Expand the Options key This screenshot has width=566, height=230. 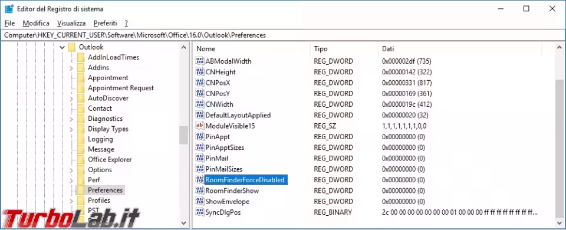[71, 170]
